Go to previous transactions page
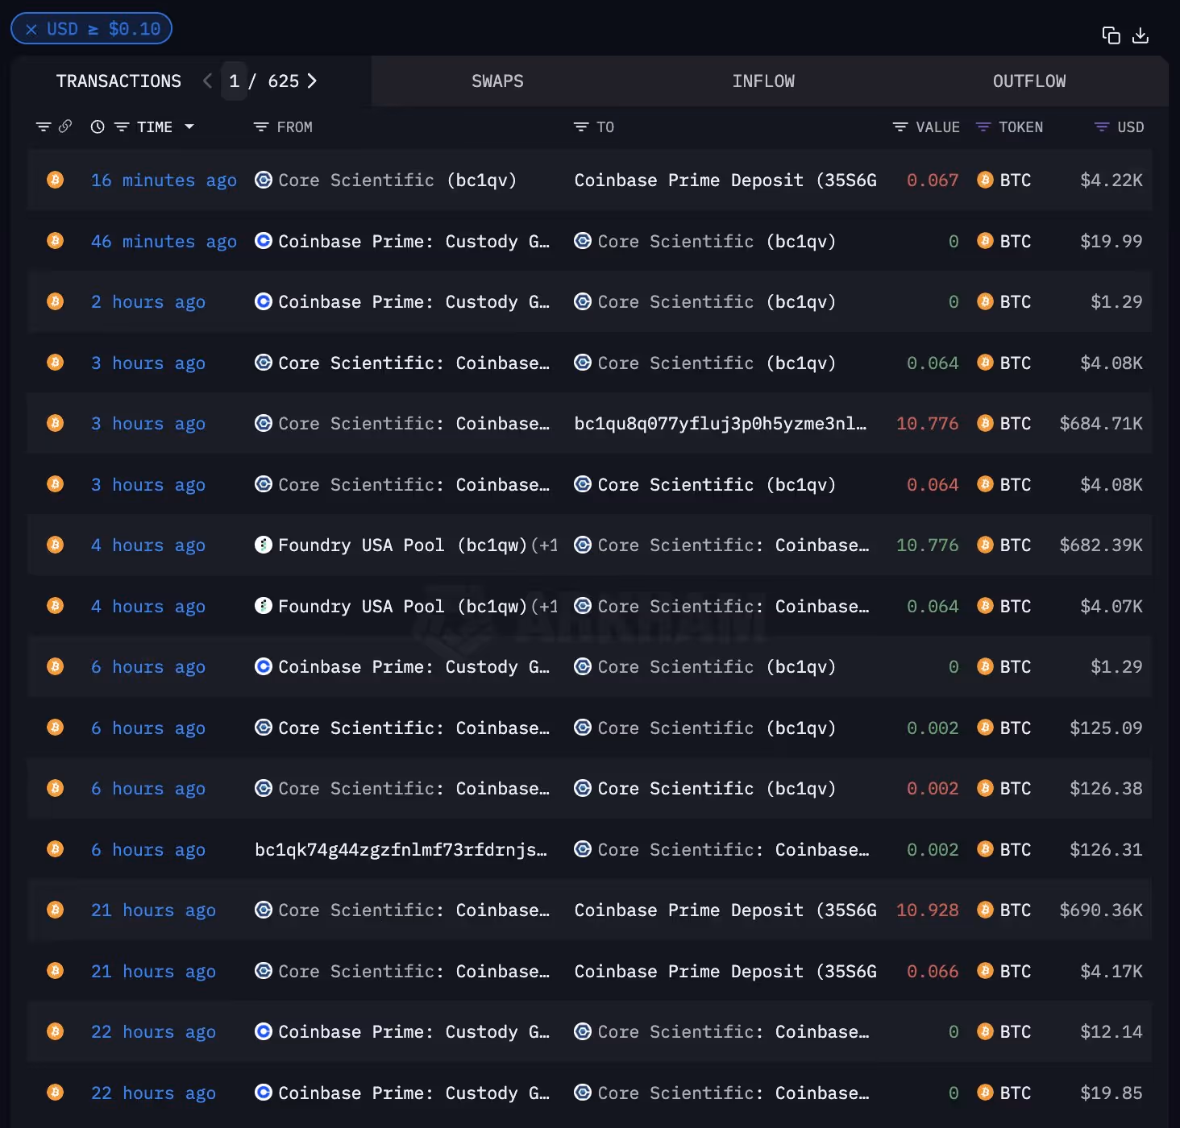The width and height of the screenshot is (1180, 1128). (208, 81)
